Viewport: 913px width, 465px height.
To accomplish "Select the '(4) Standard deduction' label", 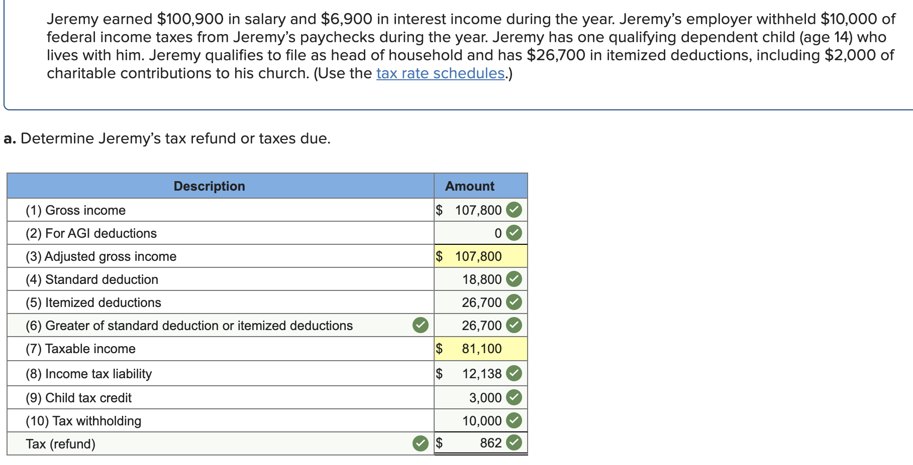I will point(92,279).
